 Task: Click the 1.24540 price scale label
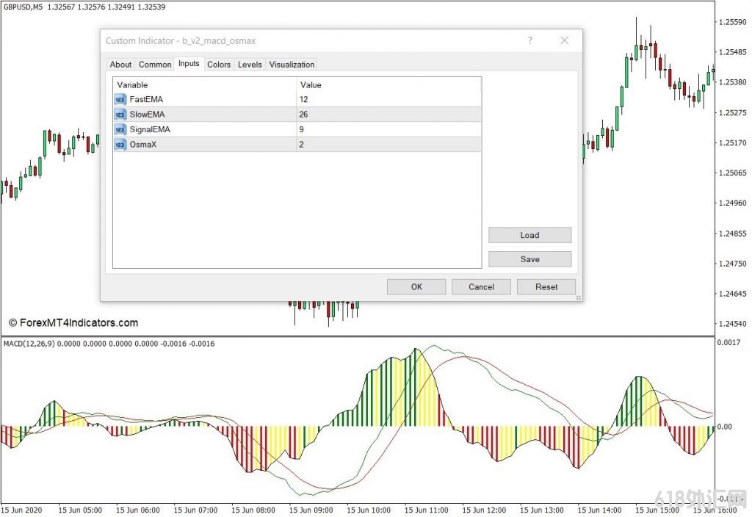(x=733, y=324)
